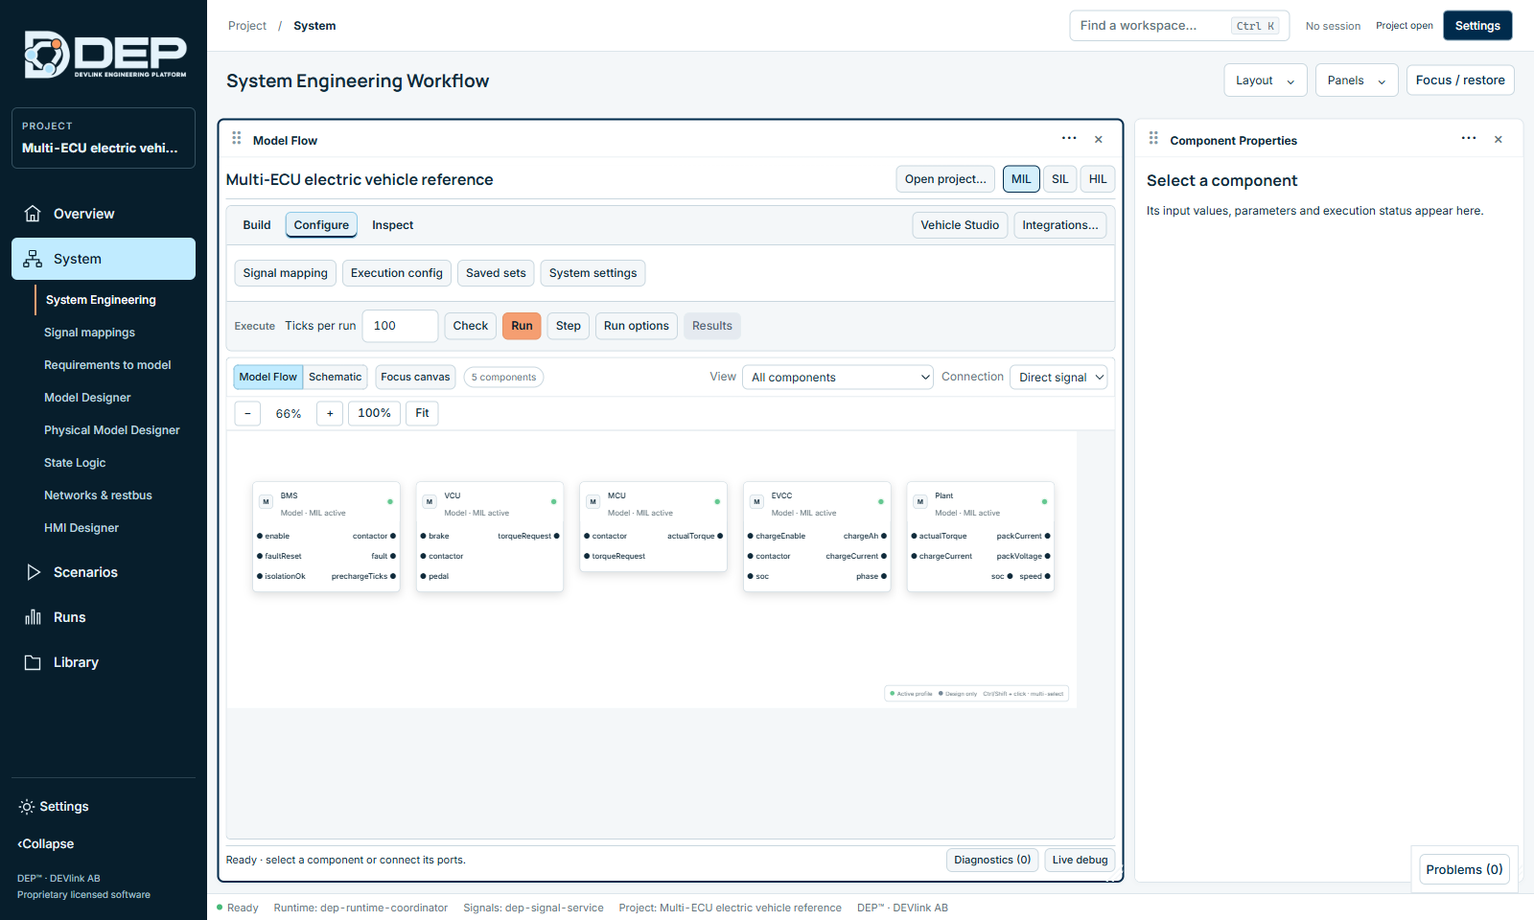
Task: Switch execution mode to SIL
Action: (1059, 179)
